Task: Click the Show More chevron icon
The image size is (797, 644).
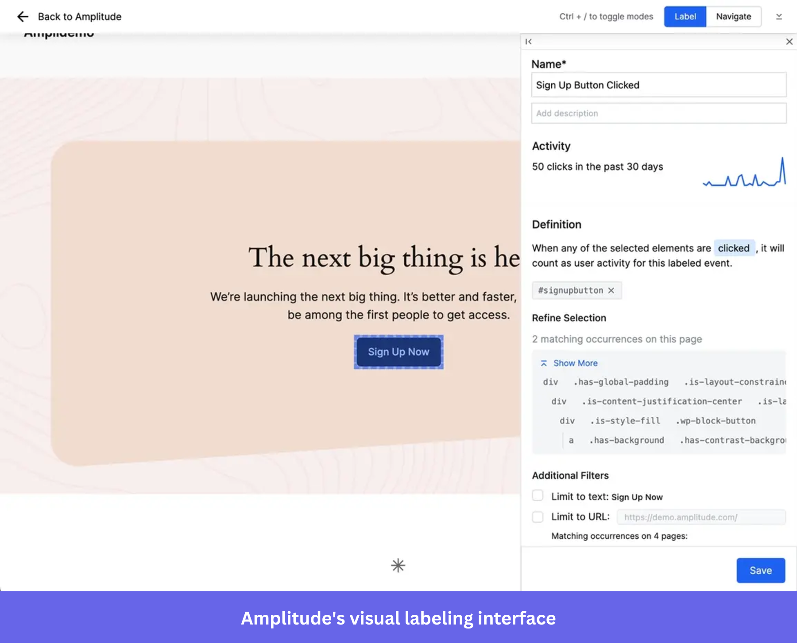Action: pyautogui.click(x=544, y=363)
